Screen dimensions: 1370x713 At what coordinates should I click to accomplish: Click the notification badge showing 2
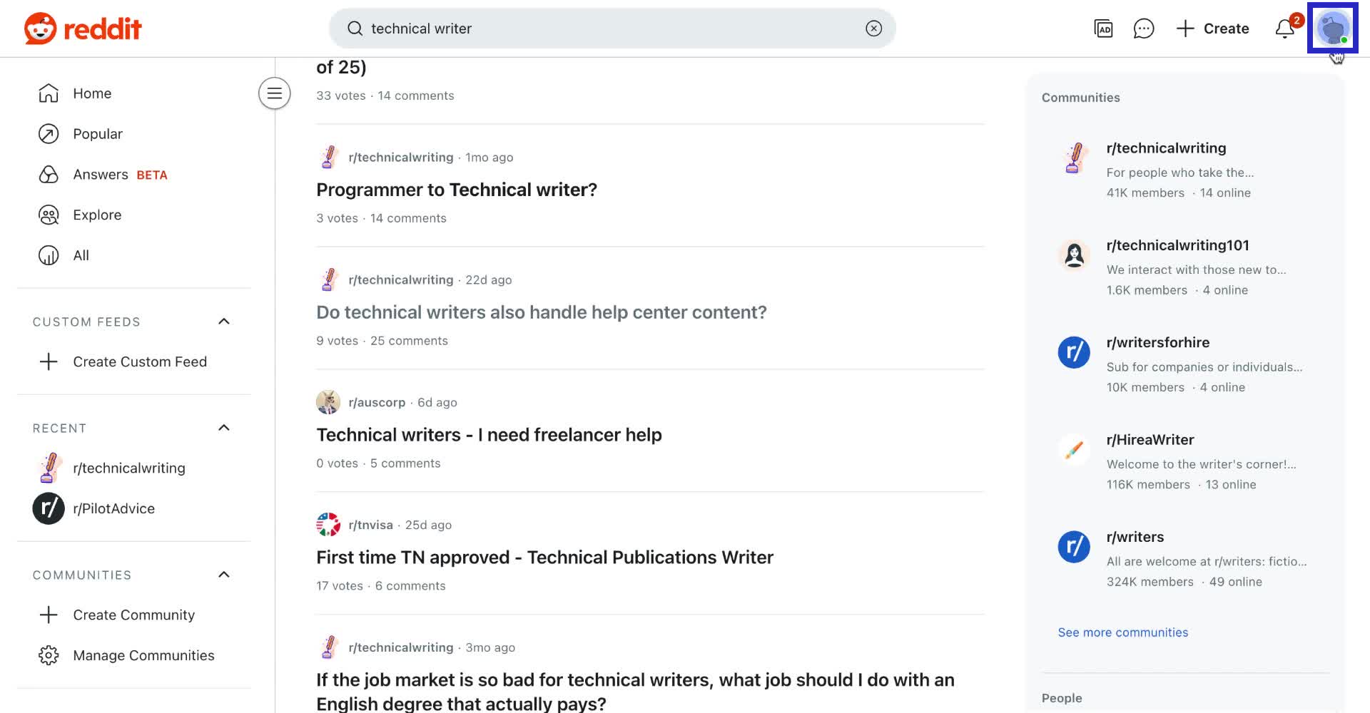1295,21
